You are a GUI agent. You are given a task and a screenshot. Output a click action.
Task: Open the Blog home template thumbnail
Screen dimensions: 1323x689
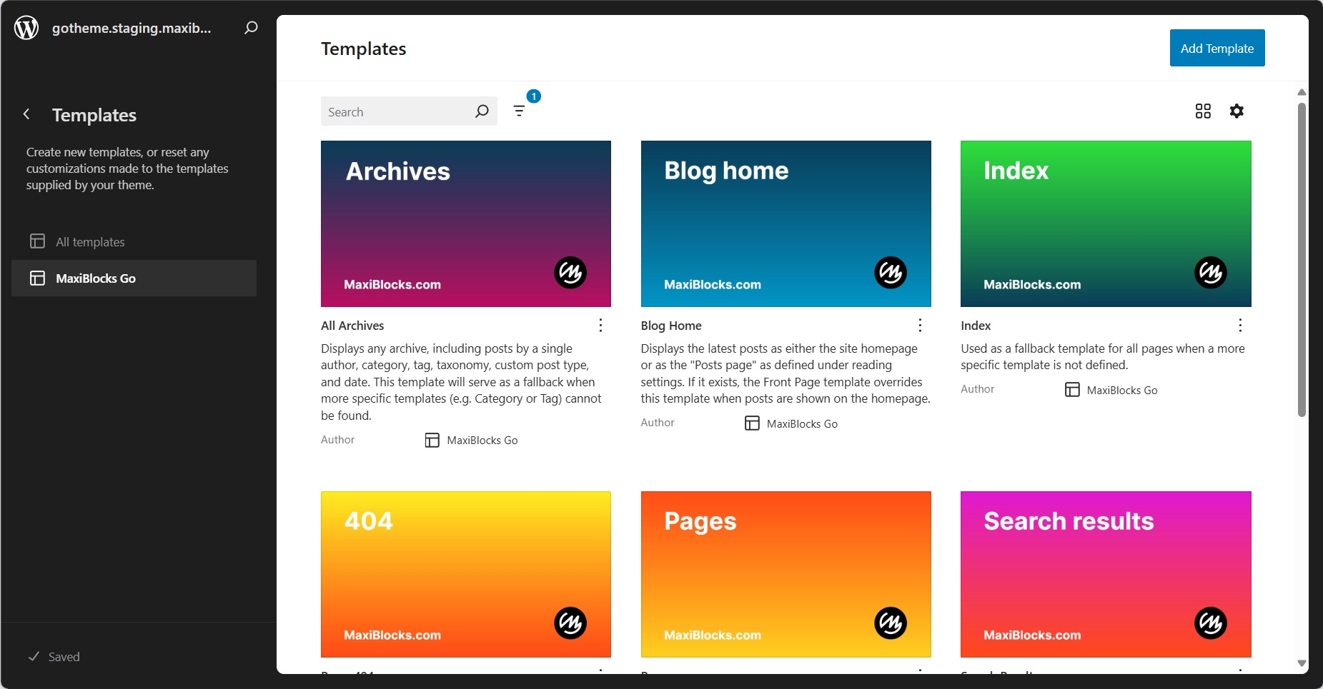point(786,223)
